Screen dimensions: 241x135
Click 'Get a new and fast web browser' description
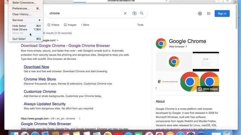coord(66,71)
